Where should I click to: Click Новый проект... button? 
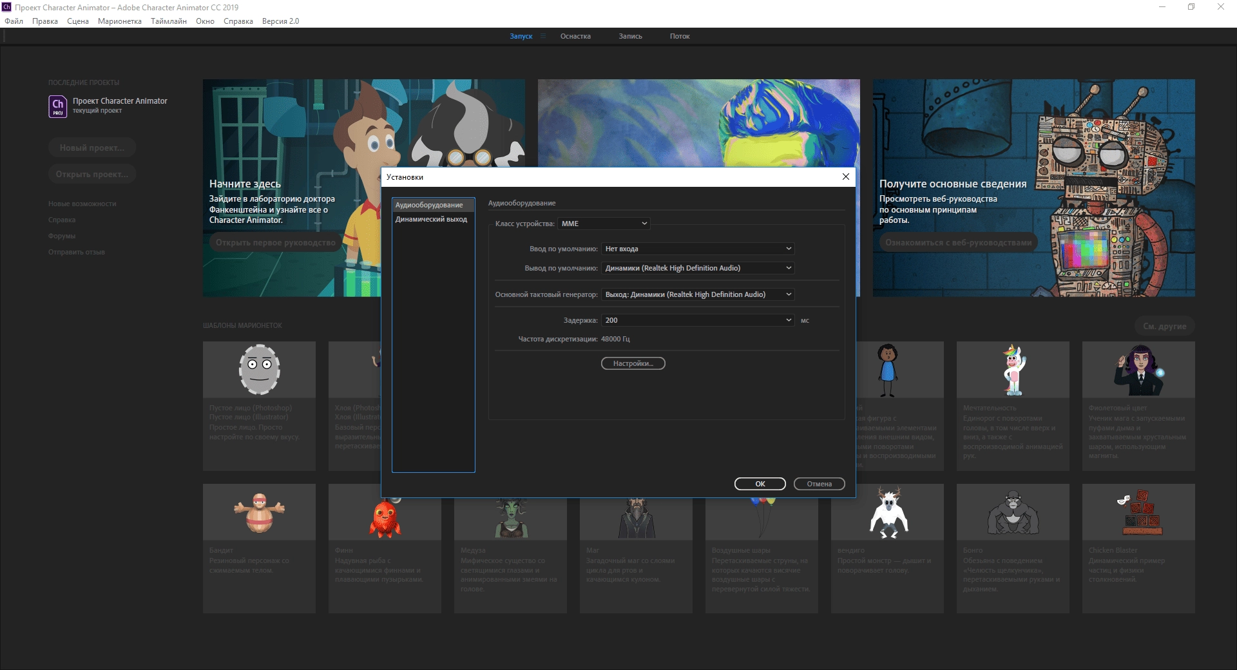coord(92,148)
